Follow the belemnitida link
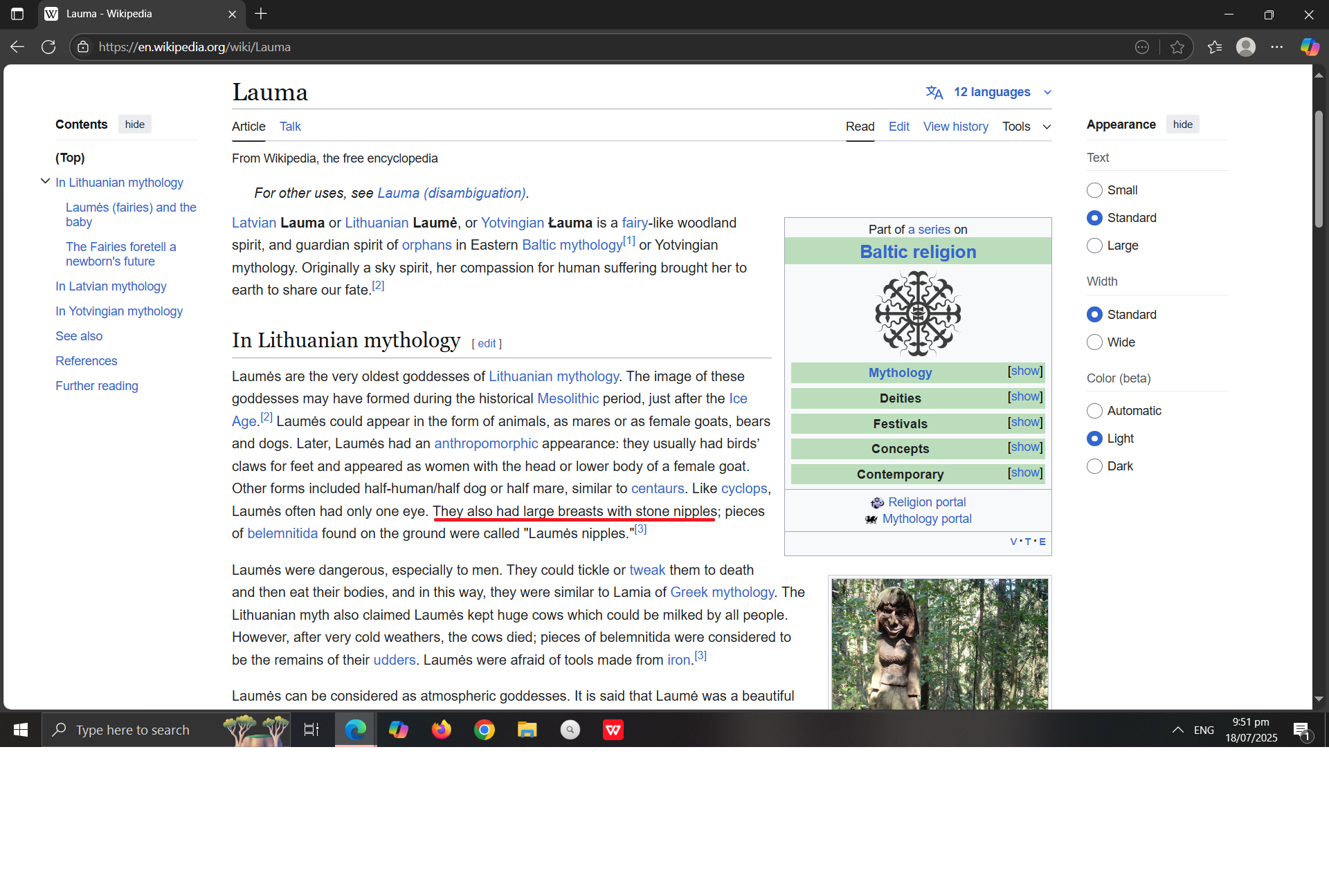The height and width of the screenshot is (884, 1329). 282,533
